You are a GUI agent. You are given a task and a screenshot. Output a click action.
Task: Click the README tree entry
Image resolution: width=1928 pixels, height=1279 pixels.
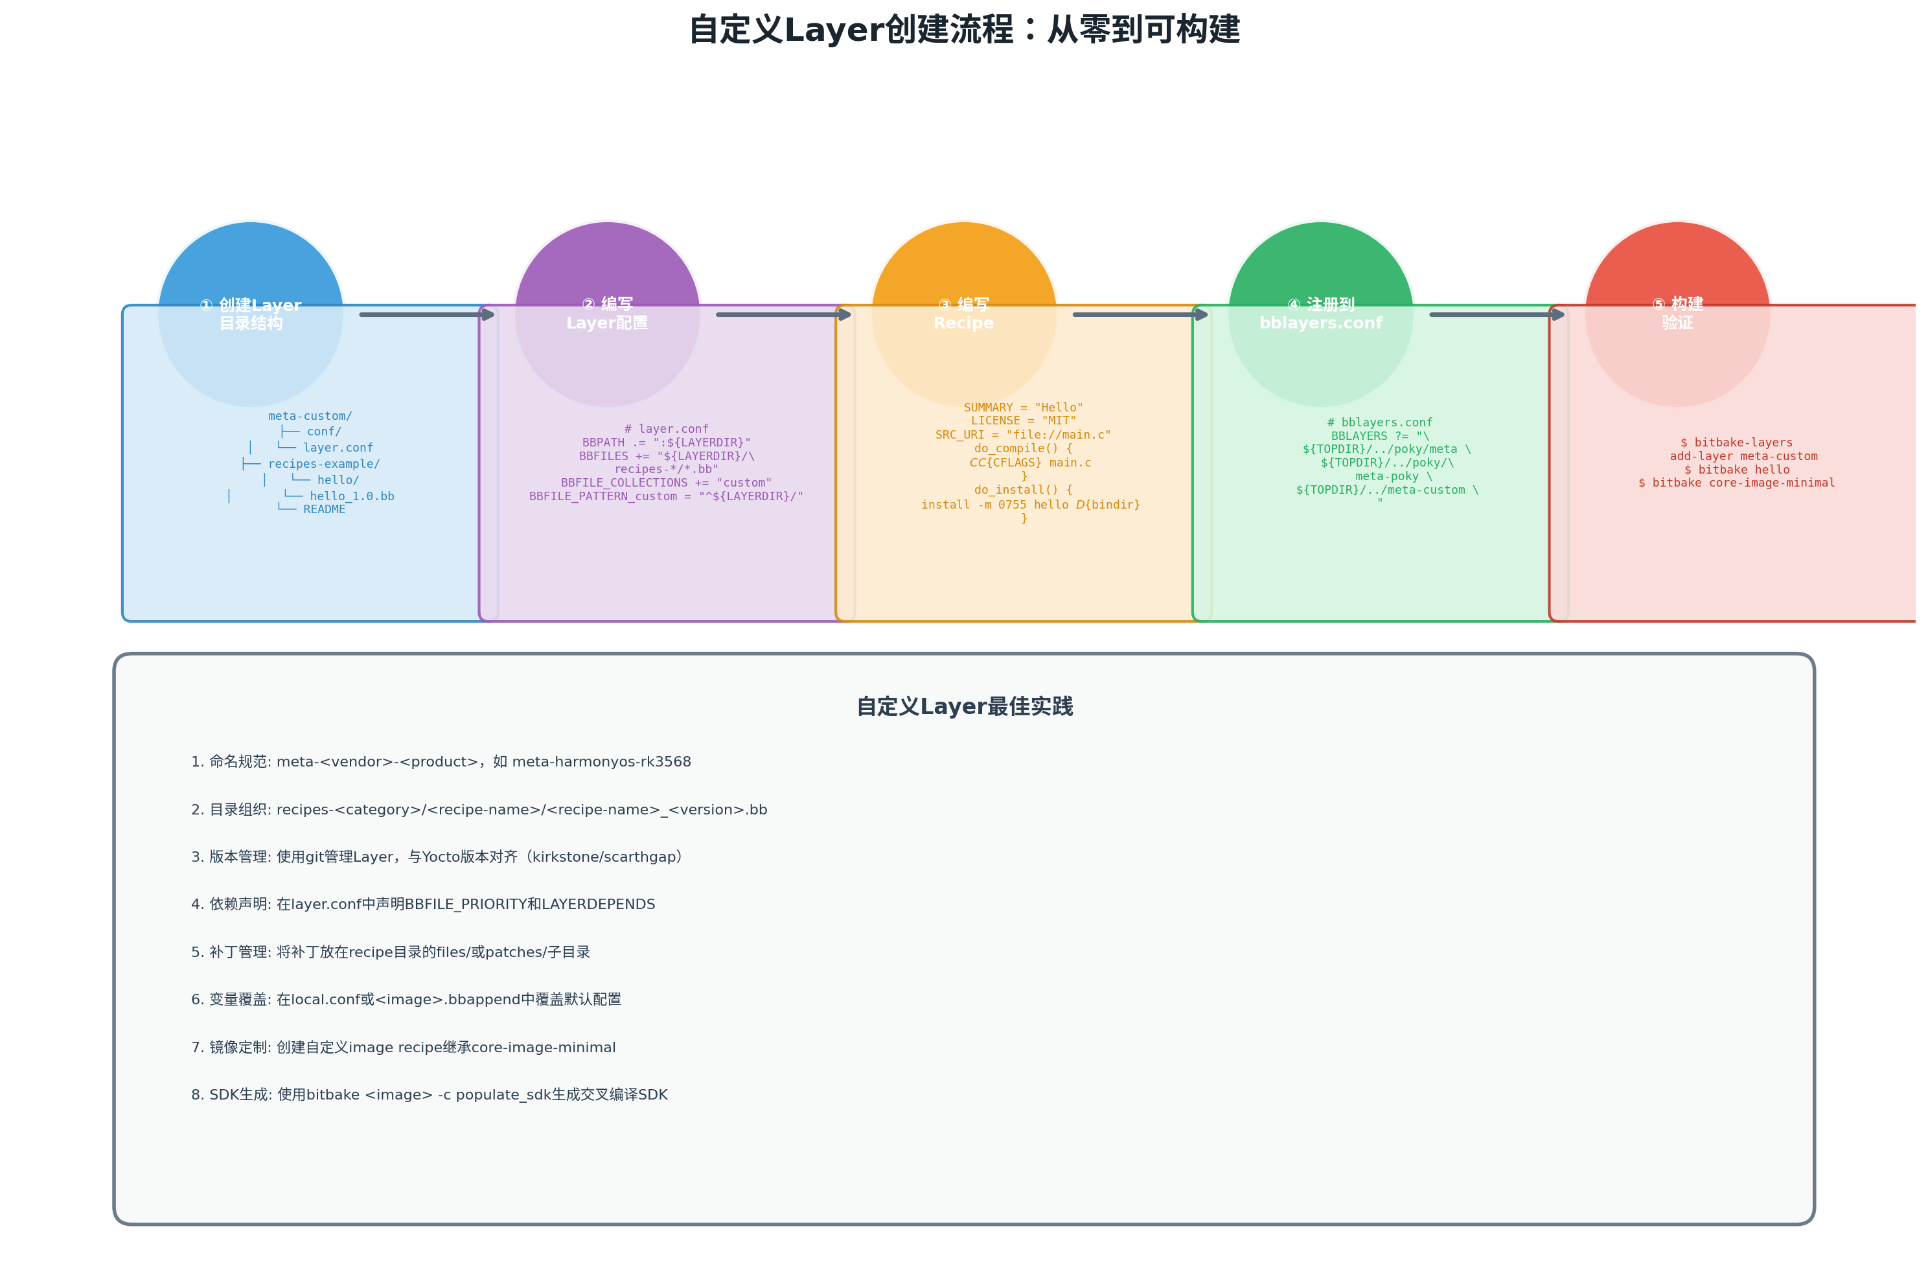(x=311, y=509)
